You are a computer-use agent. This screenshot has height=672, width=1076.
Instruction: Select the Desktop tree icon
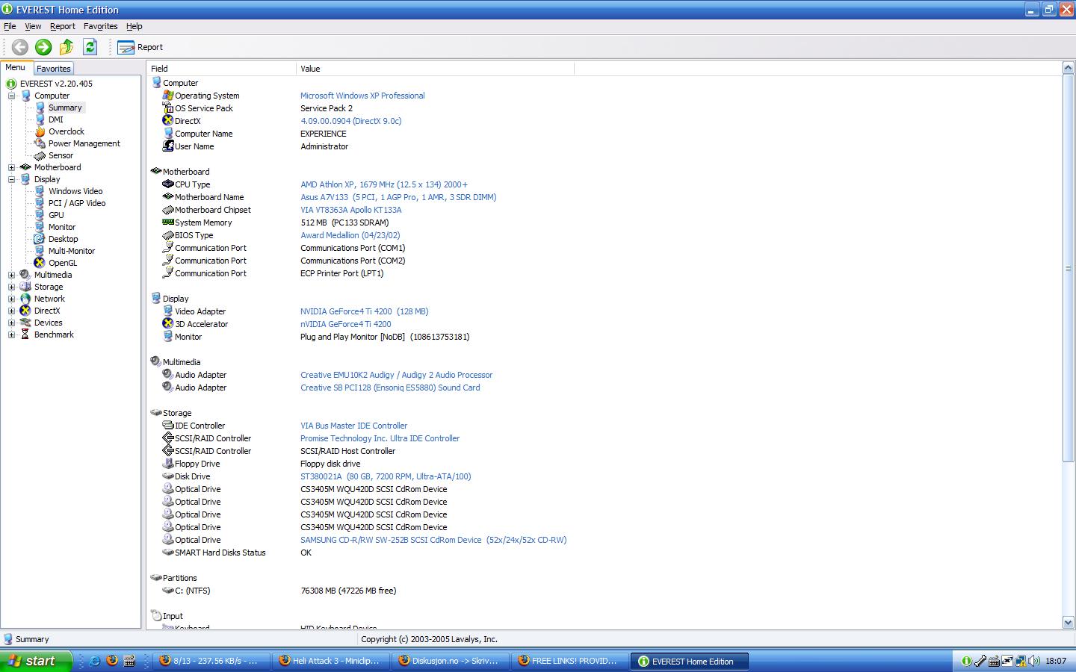tap(40, 239)
